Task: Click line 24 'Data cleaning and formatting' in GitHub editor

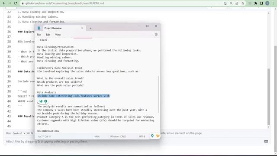Action: (42, 22)
